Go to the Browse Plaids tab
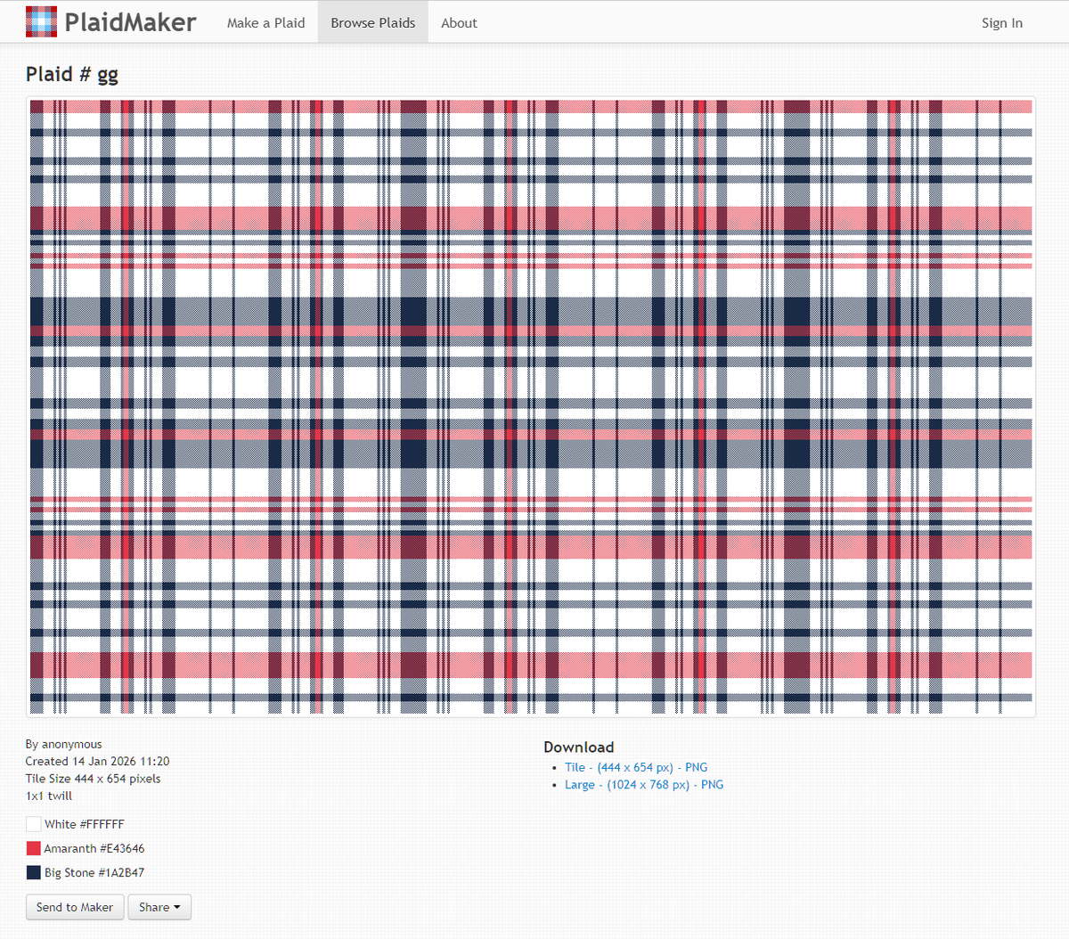Viewport: 1069px width, 939px height. click(x=373, y=22)
